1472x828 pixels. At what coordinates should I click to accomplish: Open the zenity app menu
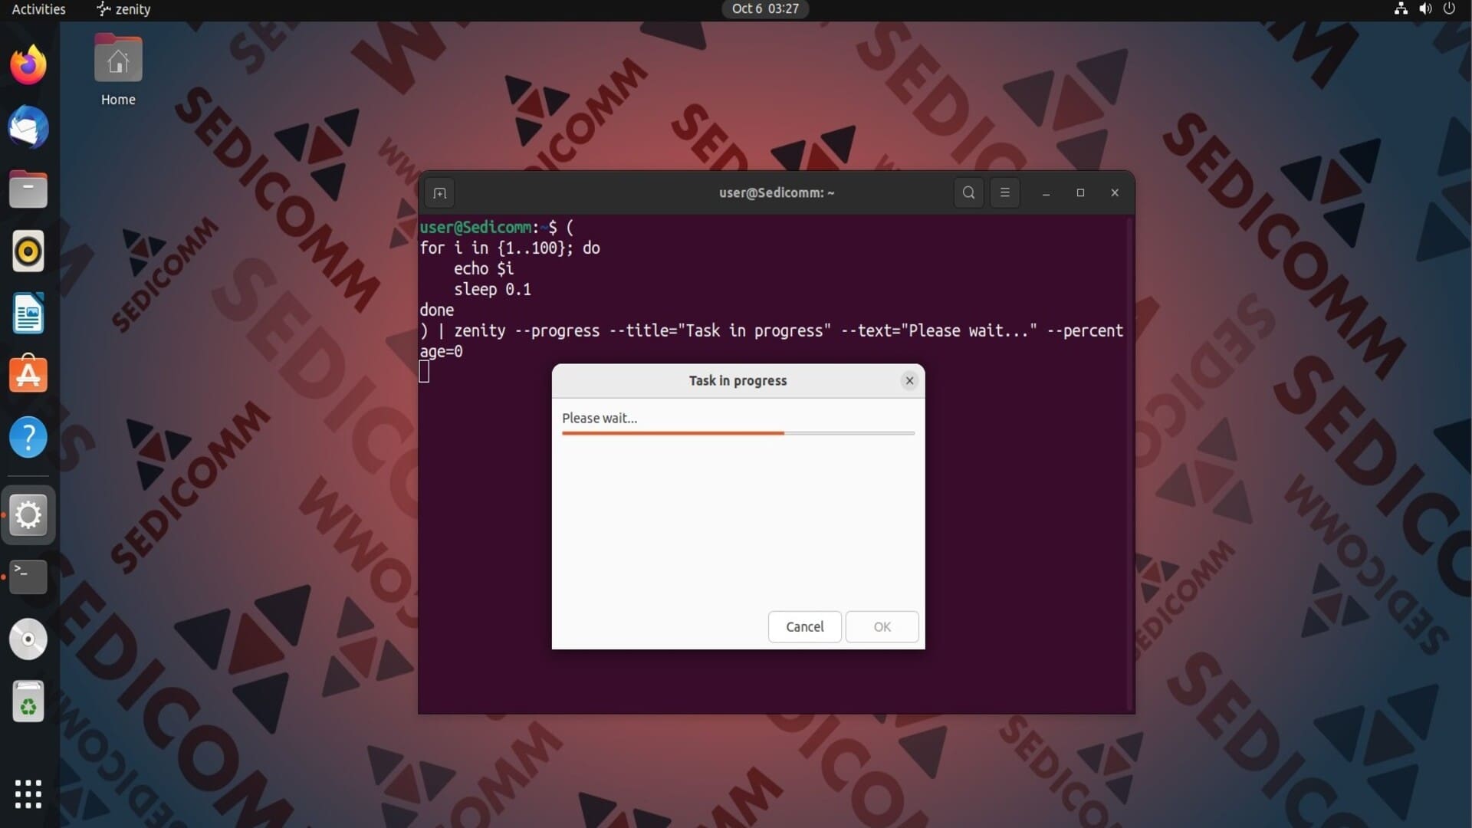click(x=124, y=9)
